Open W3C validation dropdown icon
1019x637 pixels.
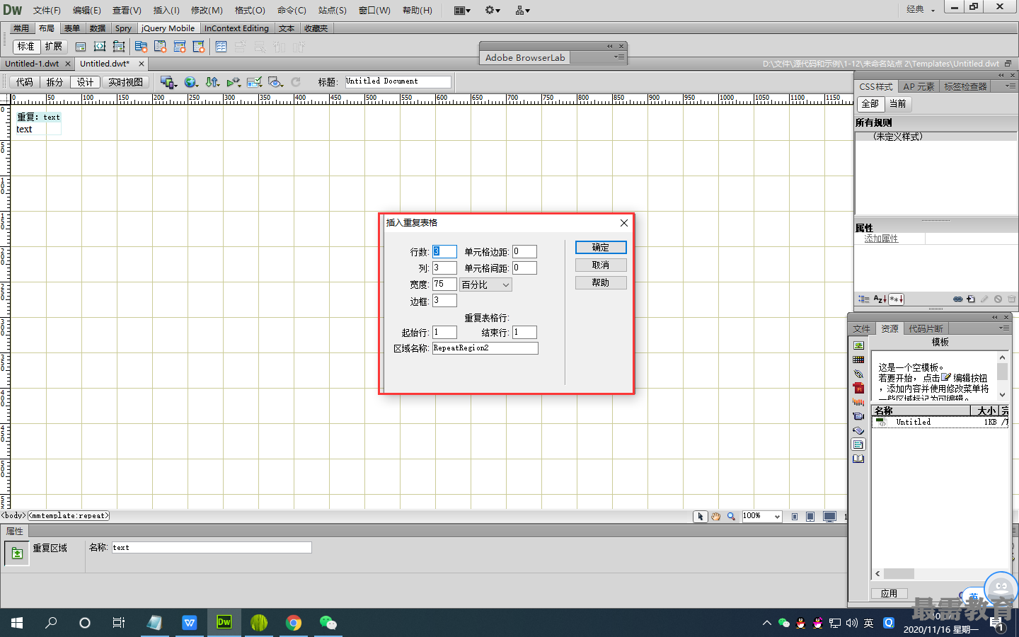point(234,82)
